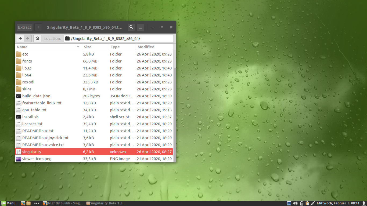The image size is (367, 206).
Task: Open the clock showing Mittwoch, Februar 3
Action: click(339, 203)
